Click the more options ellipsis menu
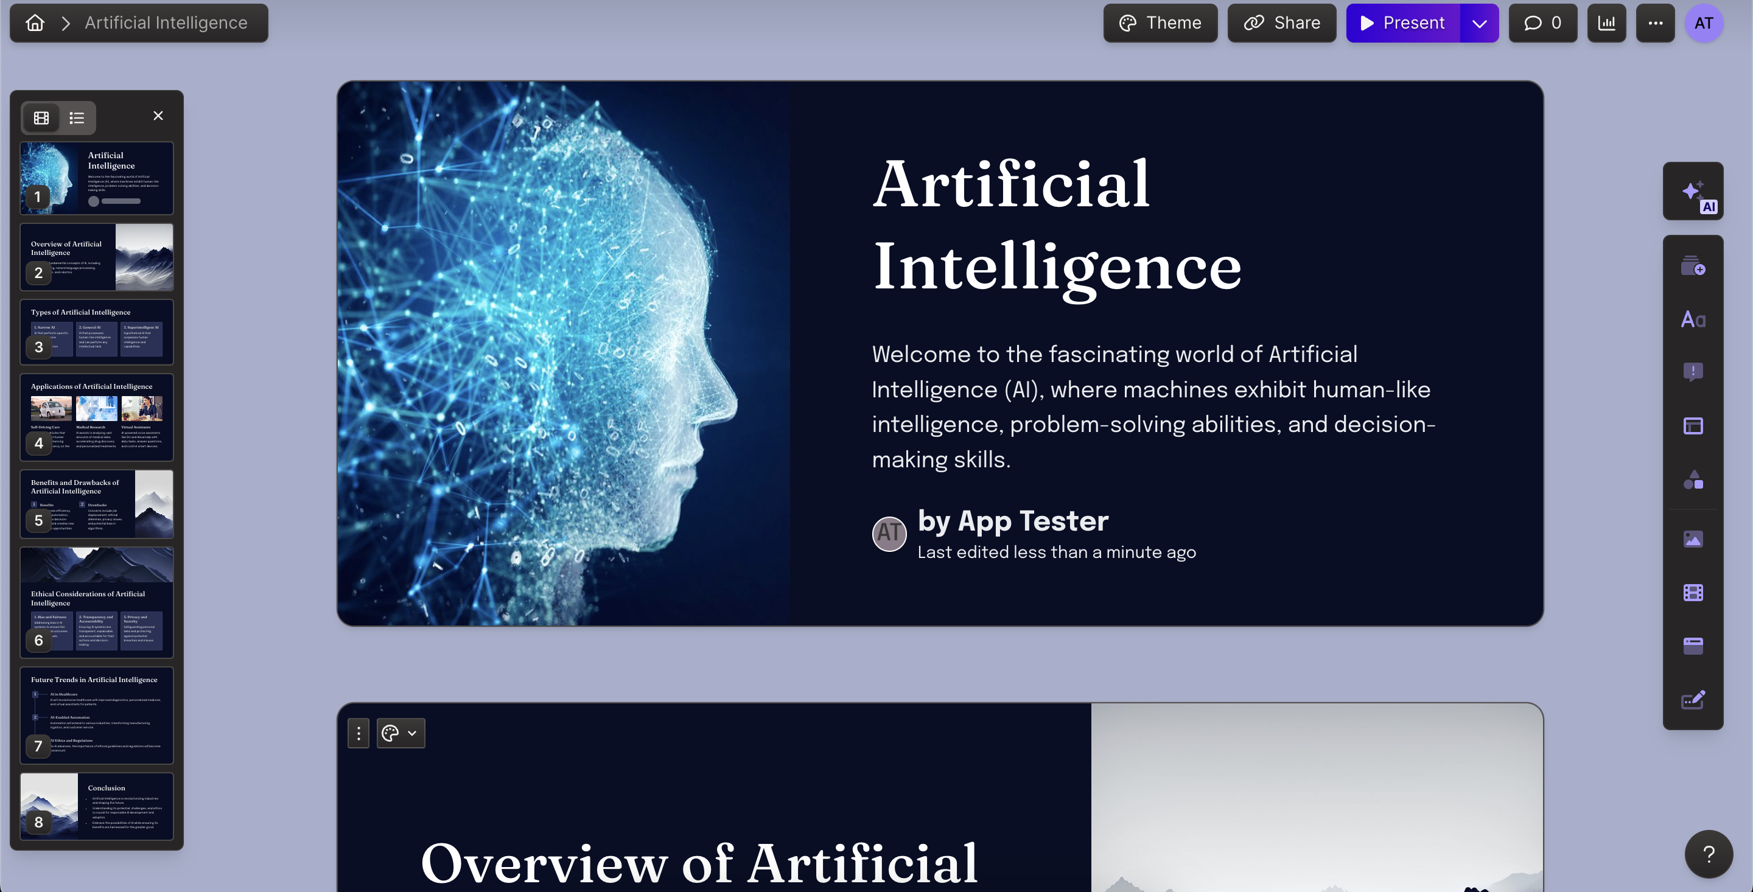1753x892 pixels. click(x=1655, y=22)
